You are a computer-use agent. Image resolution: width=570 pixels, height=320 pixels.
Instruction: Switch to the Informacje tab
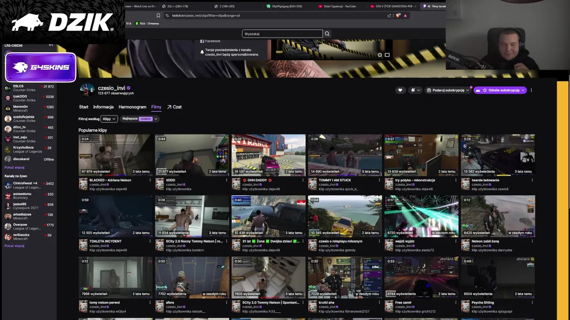pos(103,107)
